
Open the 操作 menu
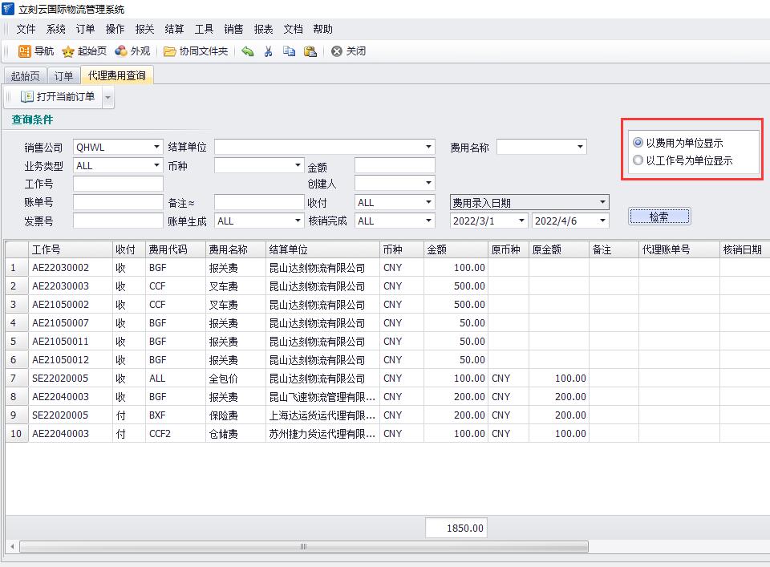(x=115, y=29)
